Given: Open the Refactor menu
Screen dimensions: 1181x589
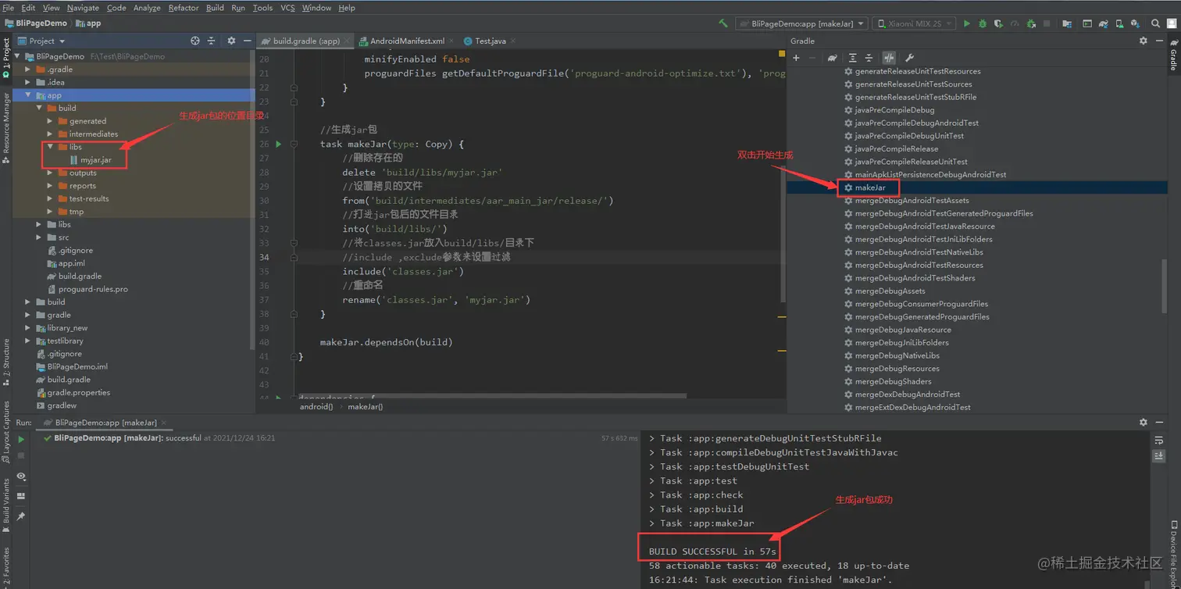Looking at the screenshot, I should [184, 8].
